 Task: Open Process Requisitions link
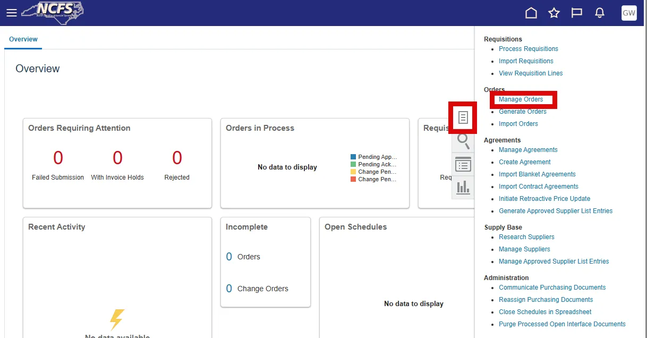[529, 49]
